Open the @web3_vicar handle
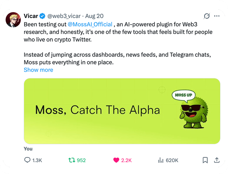The width and height of the screenshot is (228, 174). click(65, 16)
